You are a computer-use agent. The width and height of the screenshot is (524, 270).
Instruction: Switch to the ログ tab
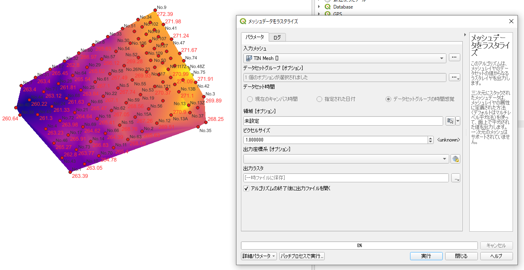pyautogui.click(x=277, y=37)
